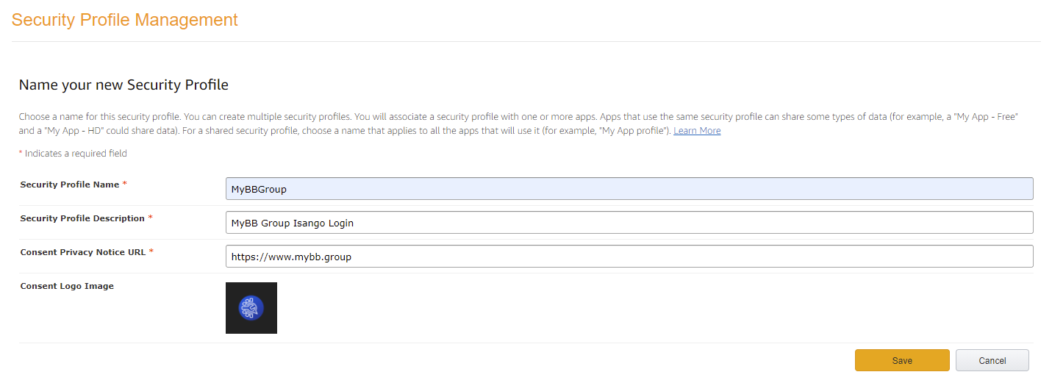The image size is (1052, 383).
Task: Select the Security Profile Description text box
Action: pyautogui.click(x=629, y=223)
